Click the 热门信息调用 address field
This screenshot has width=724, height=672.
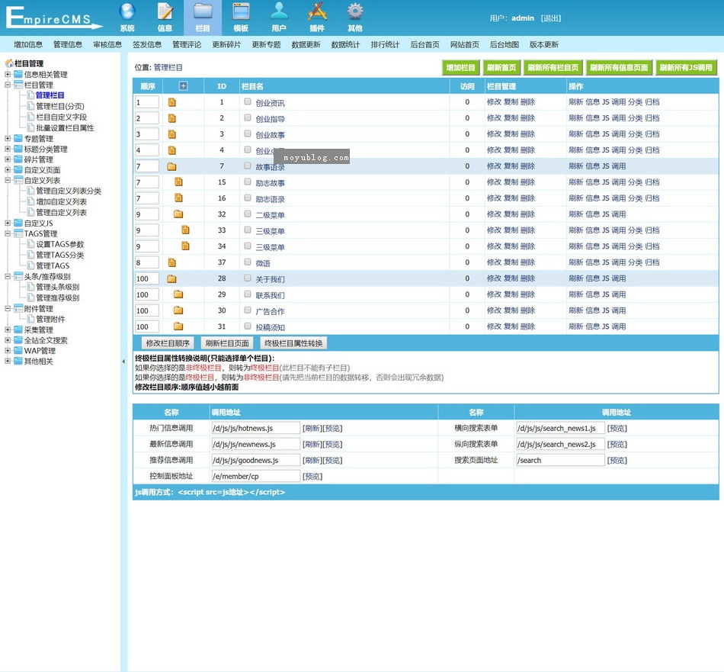256,428
